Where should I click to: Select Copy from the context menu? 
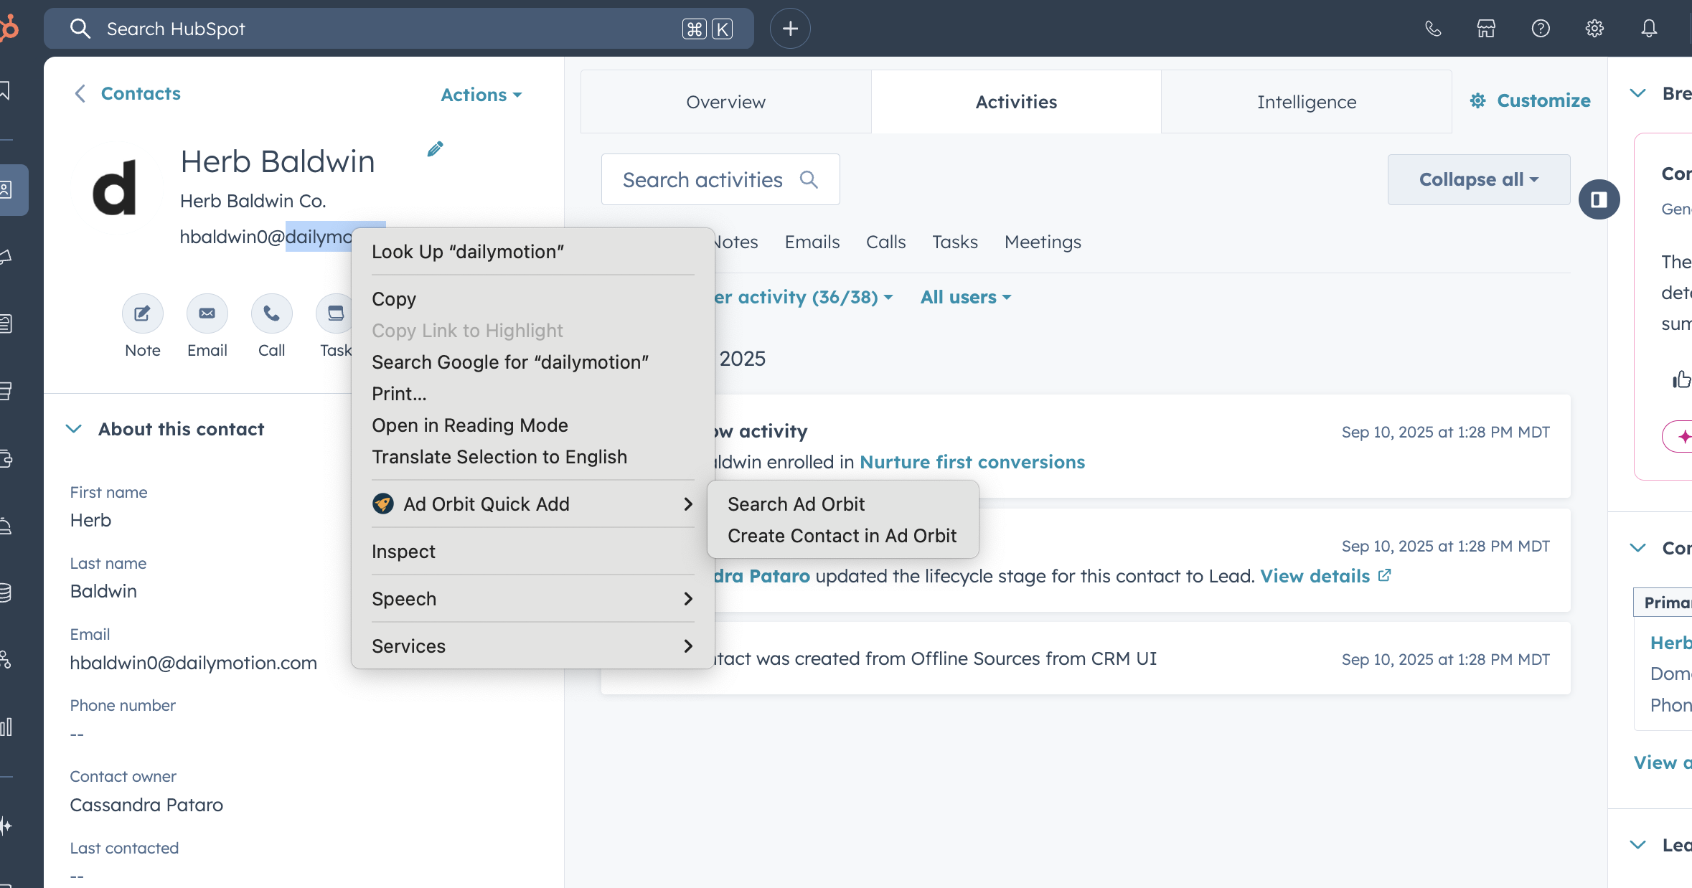(394, 299)
